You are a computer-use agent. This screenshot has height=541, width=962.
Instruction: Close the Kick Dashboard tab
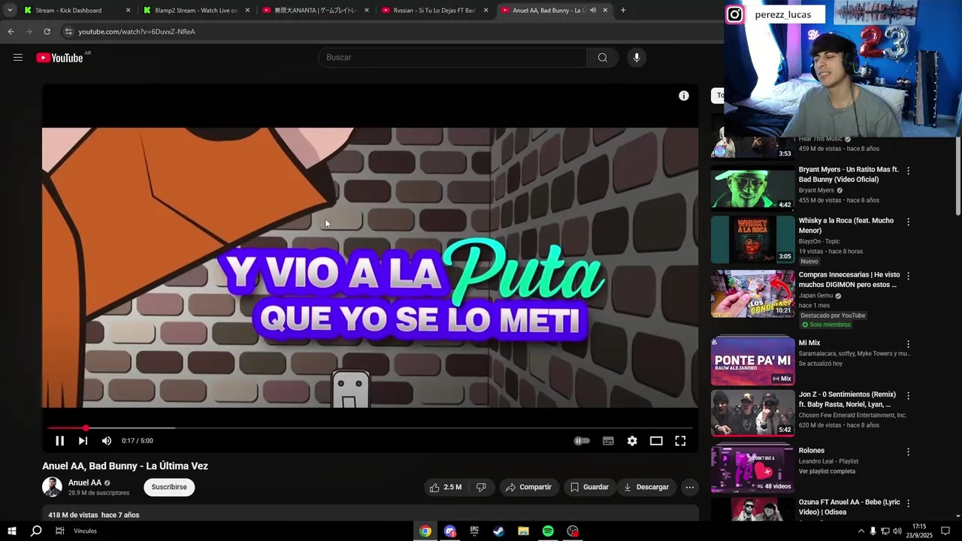click(x=128, y=11)
